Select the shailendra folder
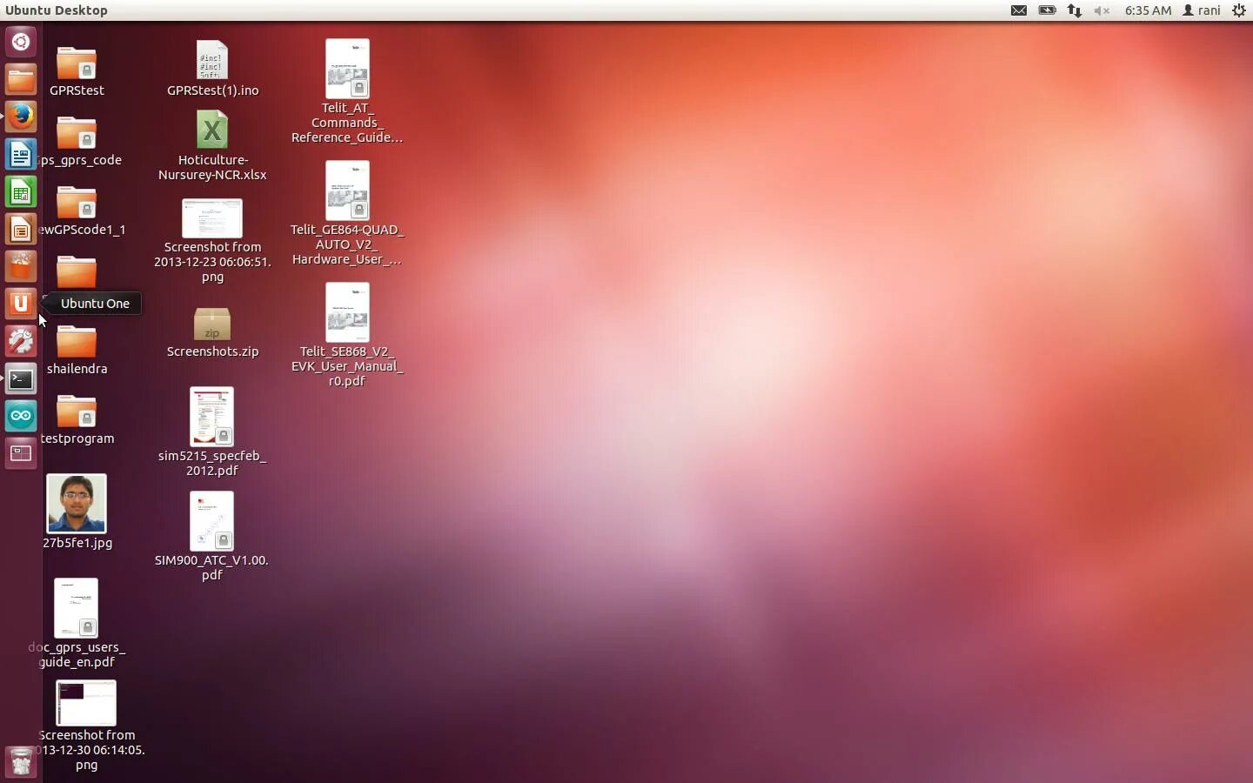This screenshot has width=1253, height=783. coord(77,348)
